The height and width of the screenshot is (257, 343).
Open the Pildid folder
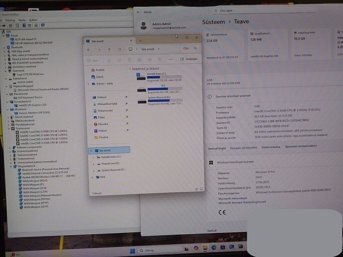pos(99,117)
